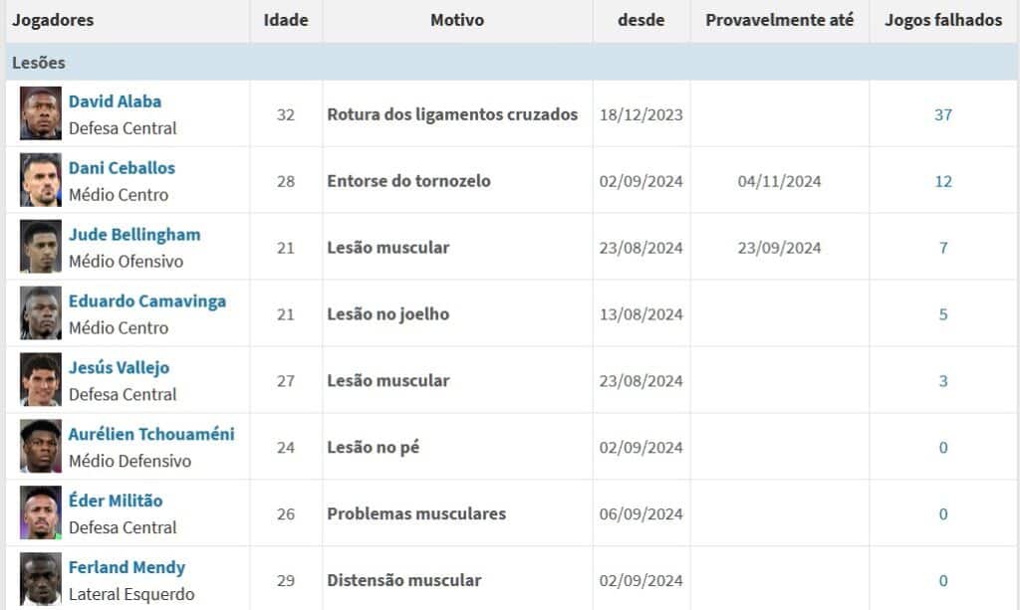Viewport: 1020px width, 610px height.
Task: Open Bellingham's 7 missed games link
Action: [x=943, y=248]
